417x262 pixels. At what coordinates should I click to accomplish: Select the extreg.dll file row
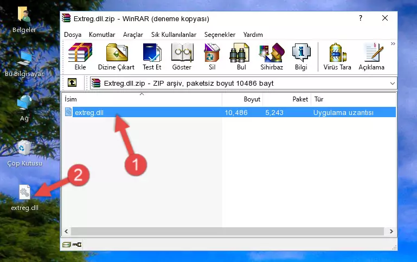[230, 112]
